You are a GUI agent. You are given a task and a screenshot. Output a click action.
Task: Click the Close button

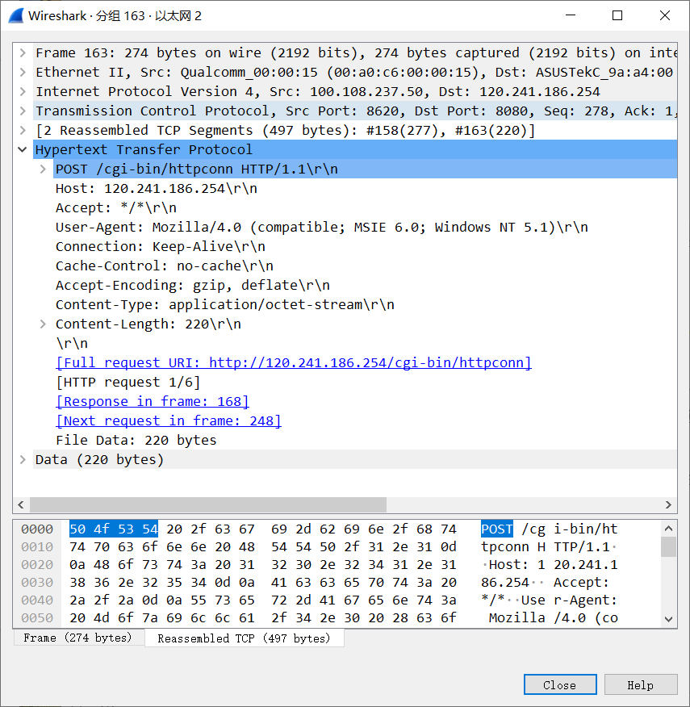560,685
